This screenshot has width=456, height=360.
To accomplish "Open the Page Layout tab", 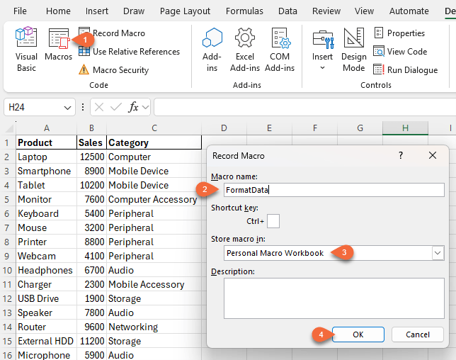I will pyautogui.click(x=185, y=11).
